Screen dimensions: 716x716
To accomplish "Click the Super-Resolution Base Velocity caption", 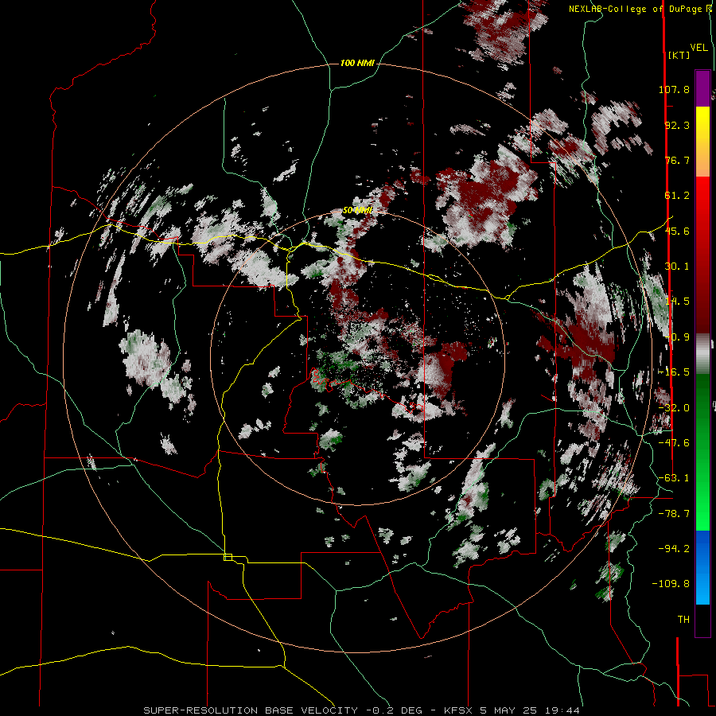I will click(x=362, y=710).
